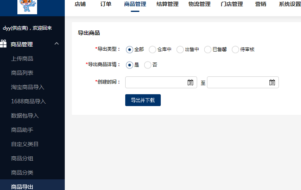This screenshot has width=301, height=190.
Task: Click the 导出并下载 button
Action: (143, 100)
